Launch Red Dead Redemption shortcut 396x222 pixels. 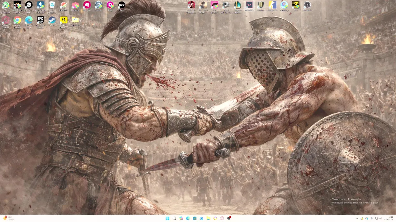point(191,7)
